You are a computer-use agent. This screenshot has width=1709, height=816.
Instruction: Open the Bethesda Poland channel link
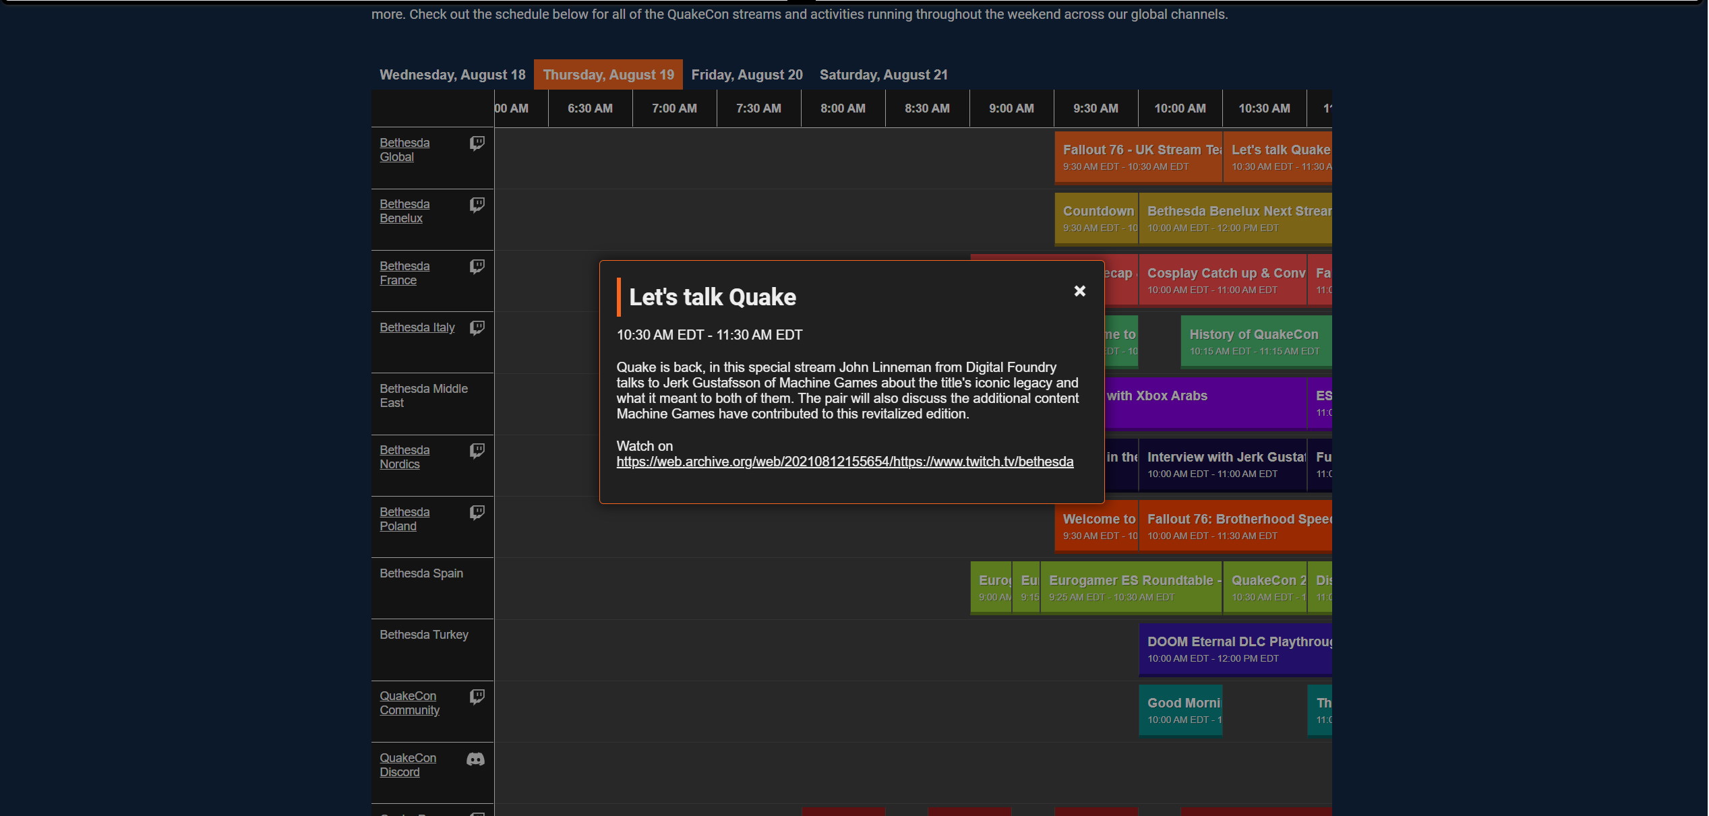[x=404, y=519]
